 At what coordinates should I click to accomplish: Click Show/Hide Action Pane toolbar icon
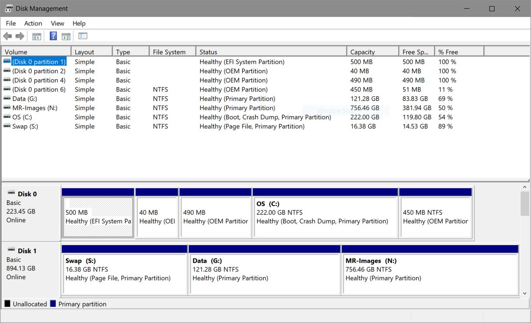pos(66,36)
